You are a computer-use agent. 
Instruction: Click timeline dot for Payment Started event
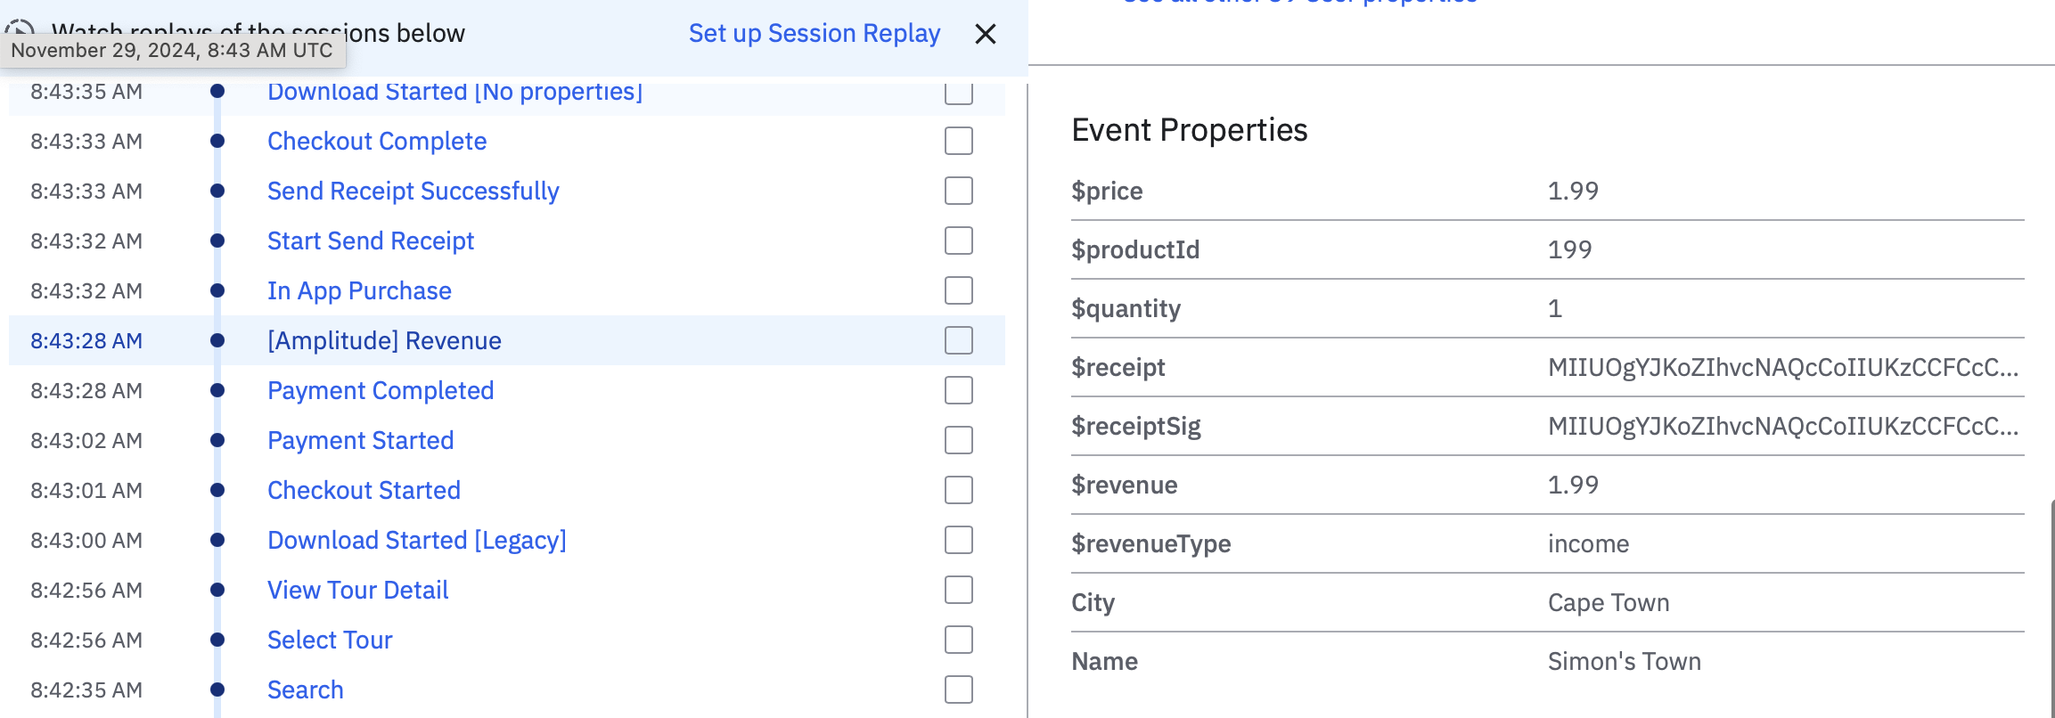(x=217, y=440)
